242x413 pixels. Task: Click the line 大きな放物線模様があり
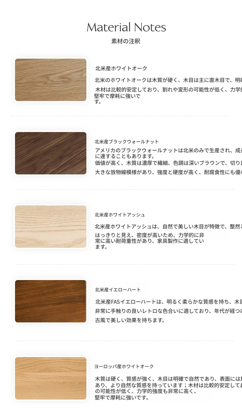(168, 172)
